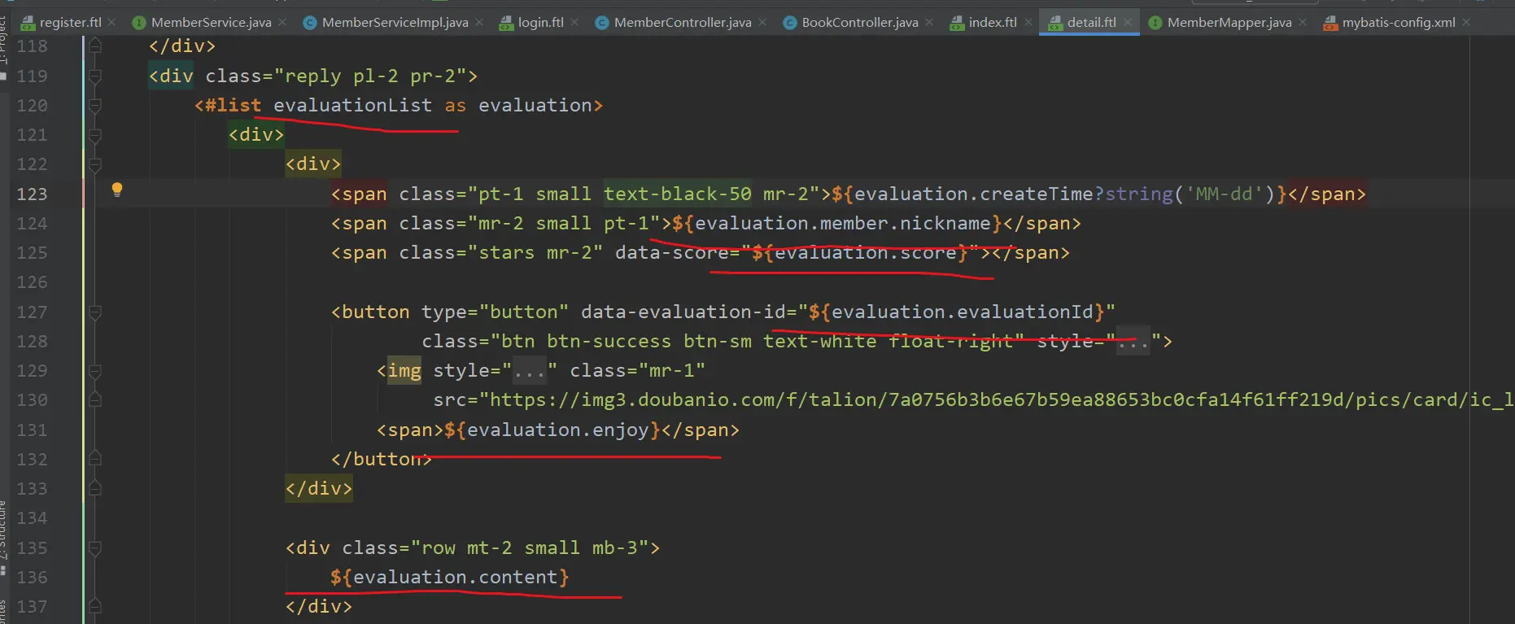
Task: Click the fold end marker at line 137
Action: point(95,607)
